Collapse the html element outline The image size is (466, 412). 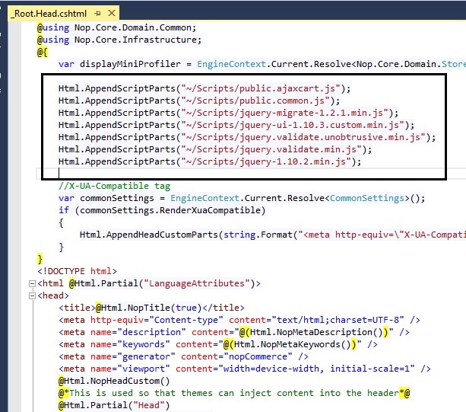[x=32, y=284]
